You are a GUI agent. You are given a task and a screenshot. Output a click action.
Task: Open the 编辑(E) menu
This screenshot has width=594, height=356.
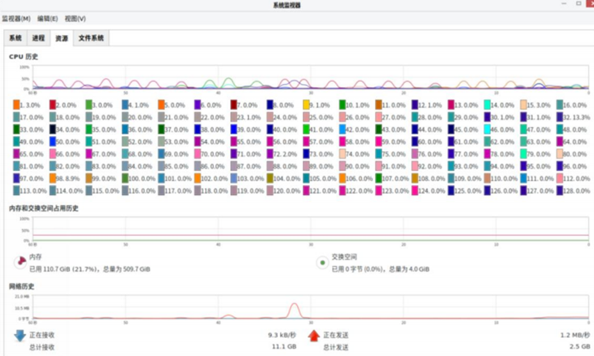(x=47, y=19)
